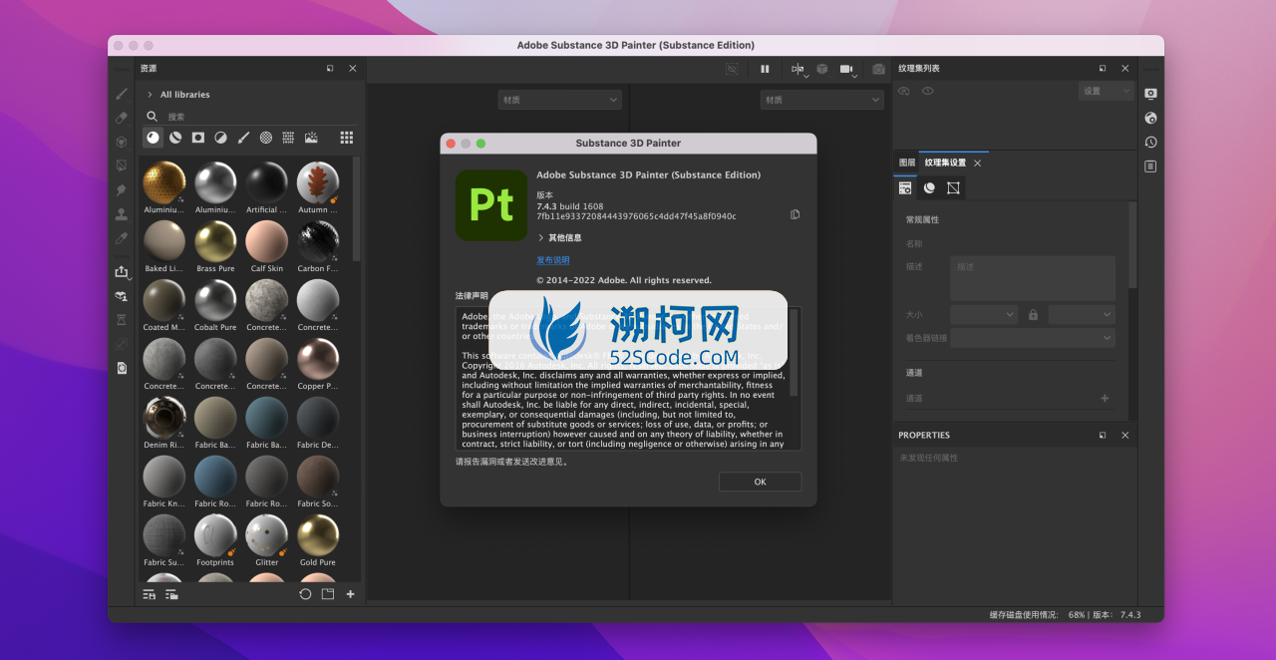Select the Calf Skin material thumbnail
The width and height of the screenshot is (1276, 660).
pyautogui.click(x=267, y=241)
